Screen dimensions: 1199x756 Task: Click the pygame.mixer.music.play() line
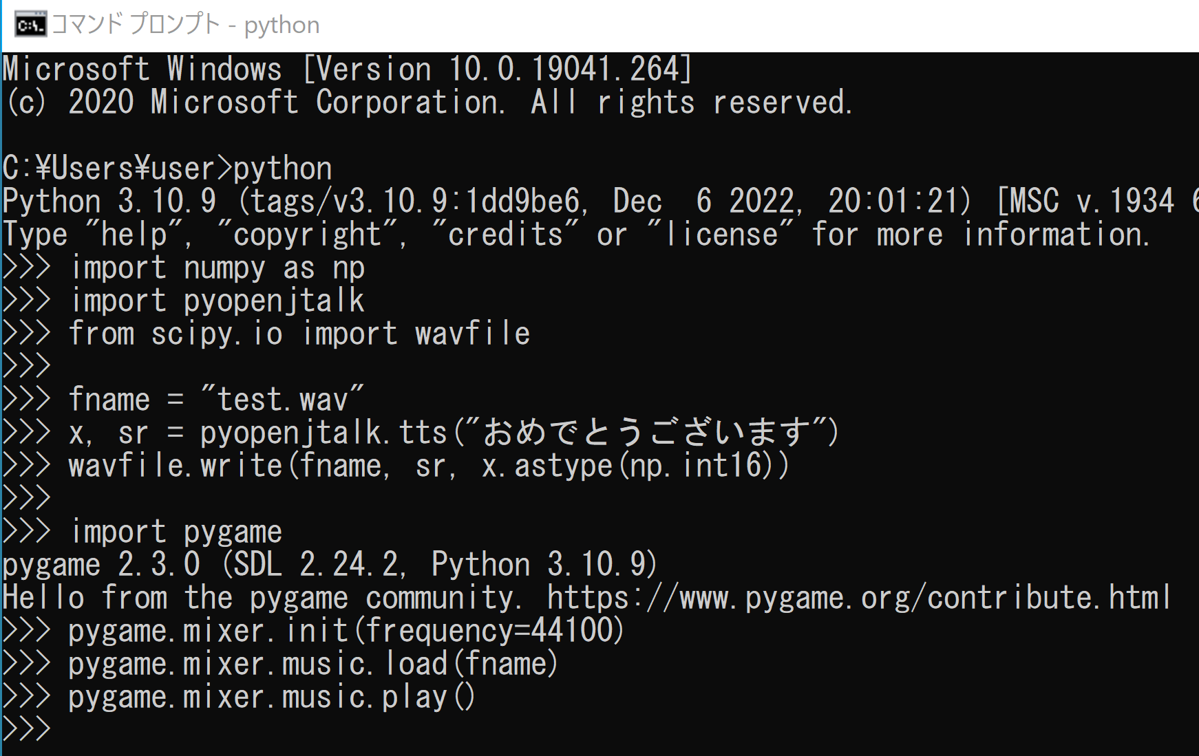[239, 697]
